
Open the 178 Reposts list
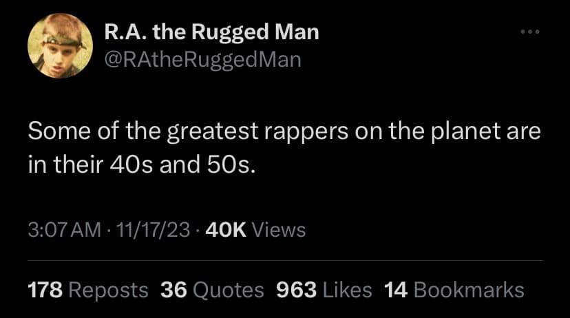[88, 290]
